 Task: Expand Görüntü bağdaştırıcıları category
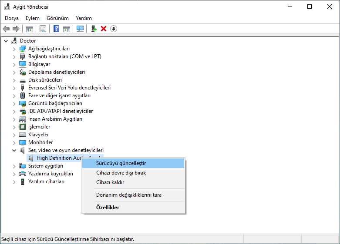[x=14, y=104]
